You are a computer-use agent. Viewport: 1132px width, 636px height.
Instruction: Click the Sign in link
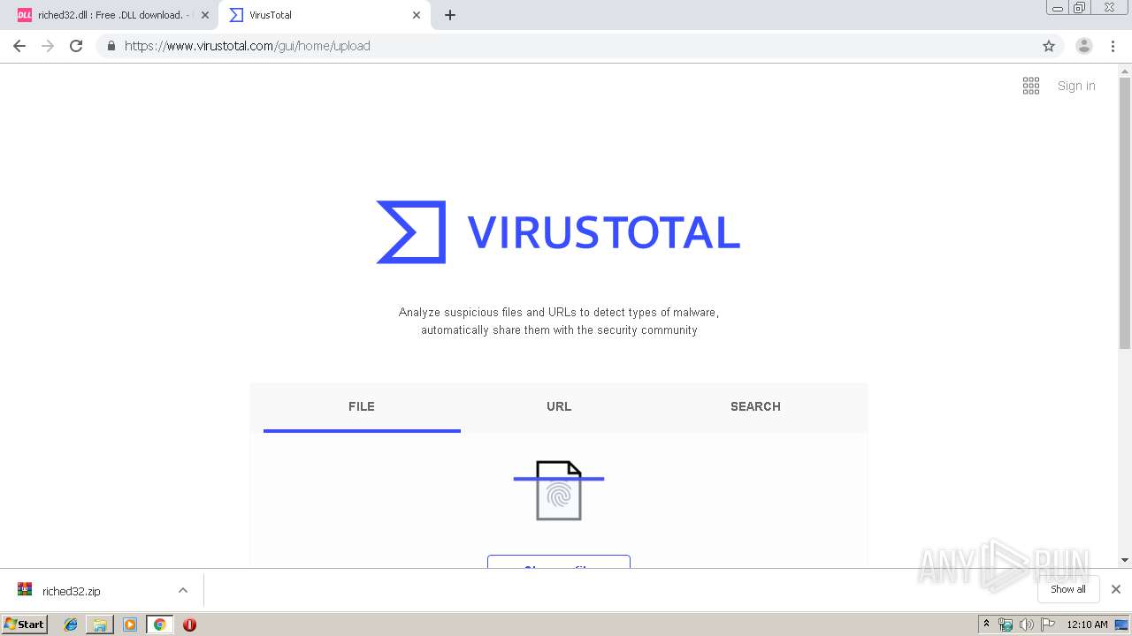tap(1076, 86)
